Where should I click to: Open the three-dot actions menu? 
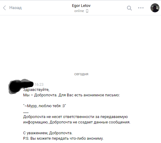pos(141,8)
